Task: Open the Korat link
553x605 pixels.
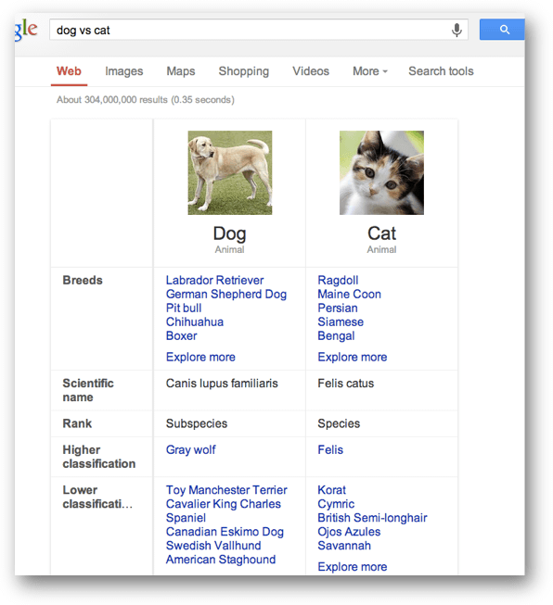Action: pyautogui.click(x=331, y=490)
